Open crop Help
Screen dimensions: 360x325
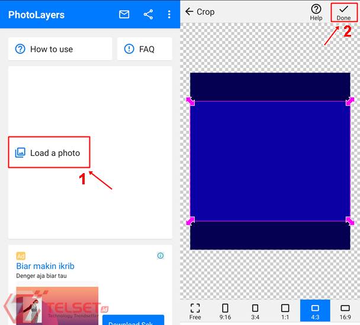coord(316,12)
